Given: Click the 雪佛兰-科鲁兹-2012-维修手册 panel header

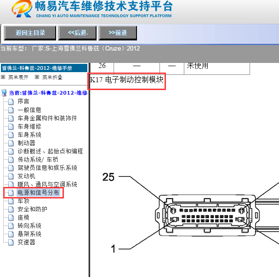Looking at the screenshot, I should (44, 68).
